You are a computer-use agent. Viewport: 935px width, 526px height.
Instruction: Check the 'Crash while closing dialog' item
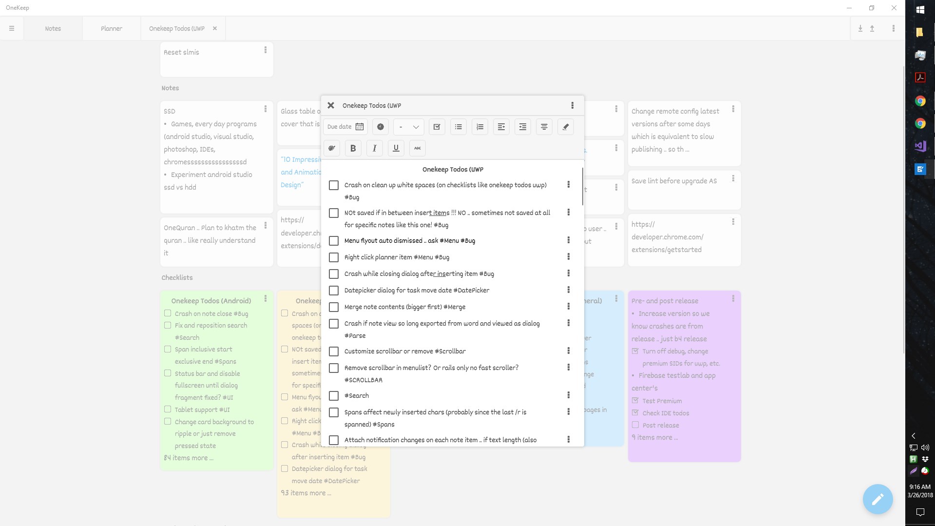334,274
